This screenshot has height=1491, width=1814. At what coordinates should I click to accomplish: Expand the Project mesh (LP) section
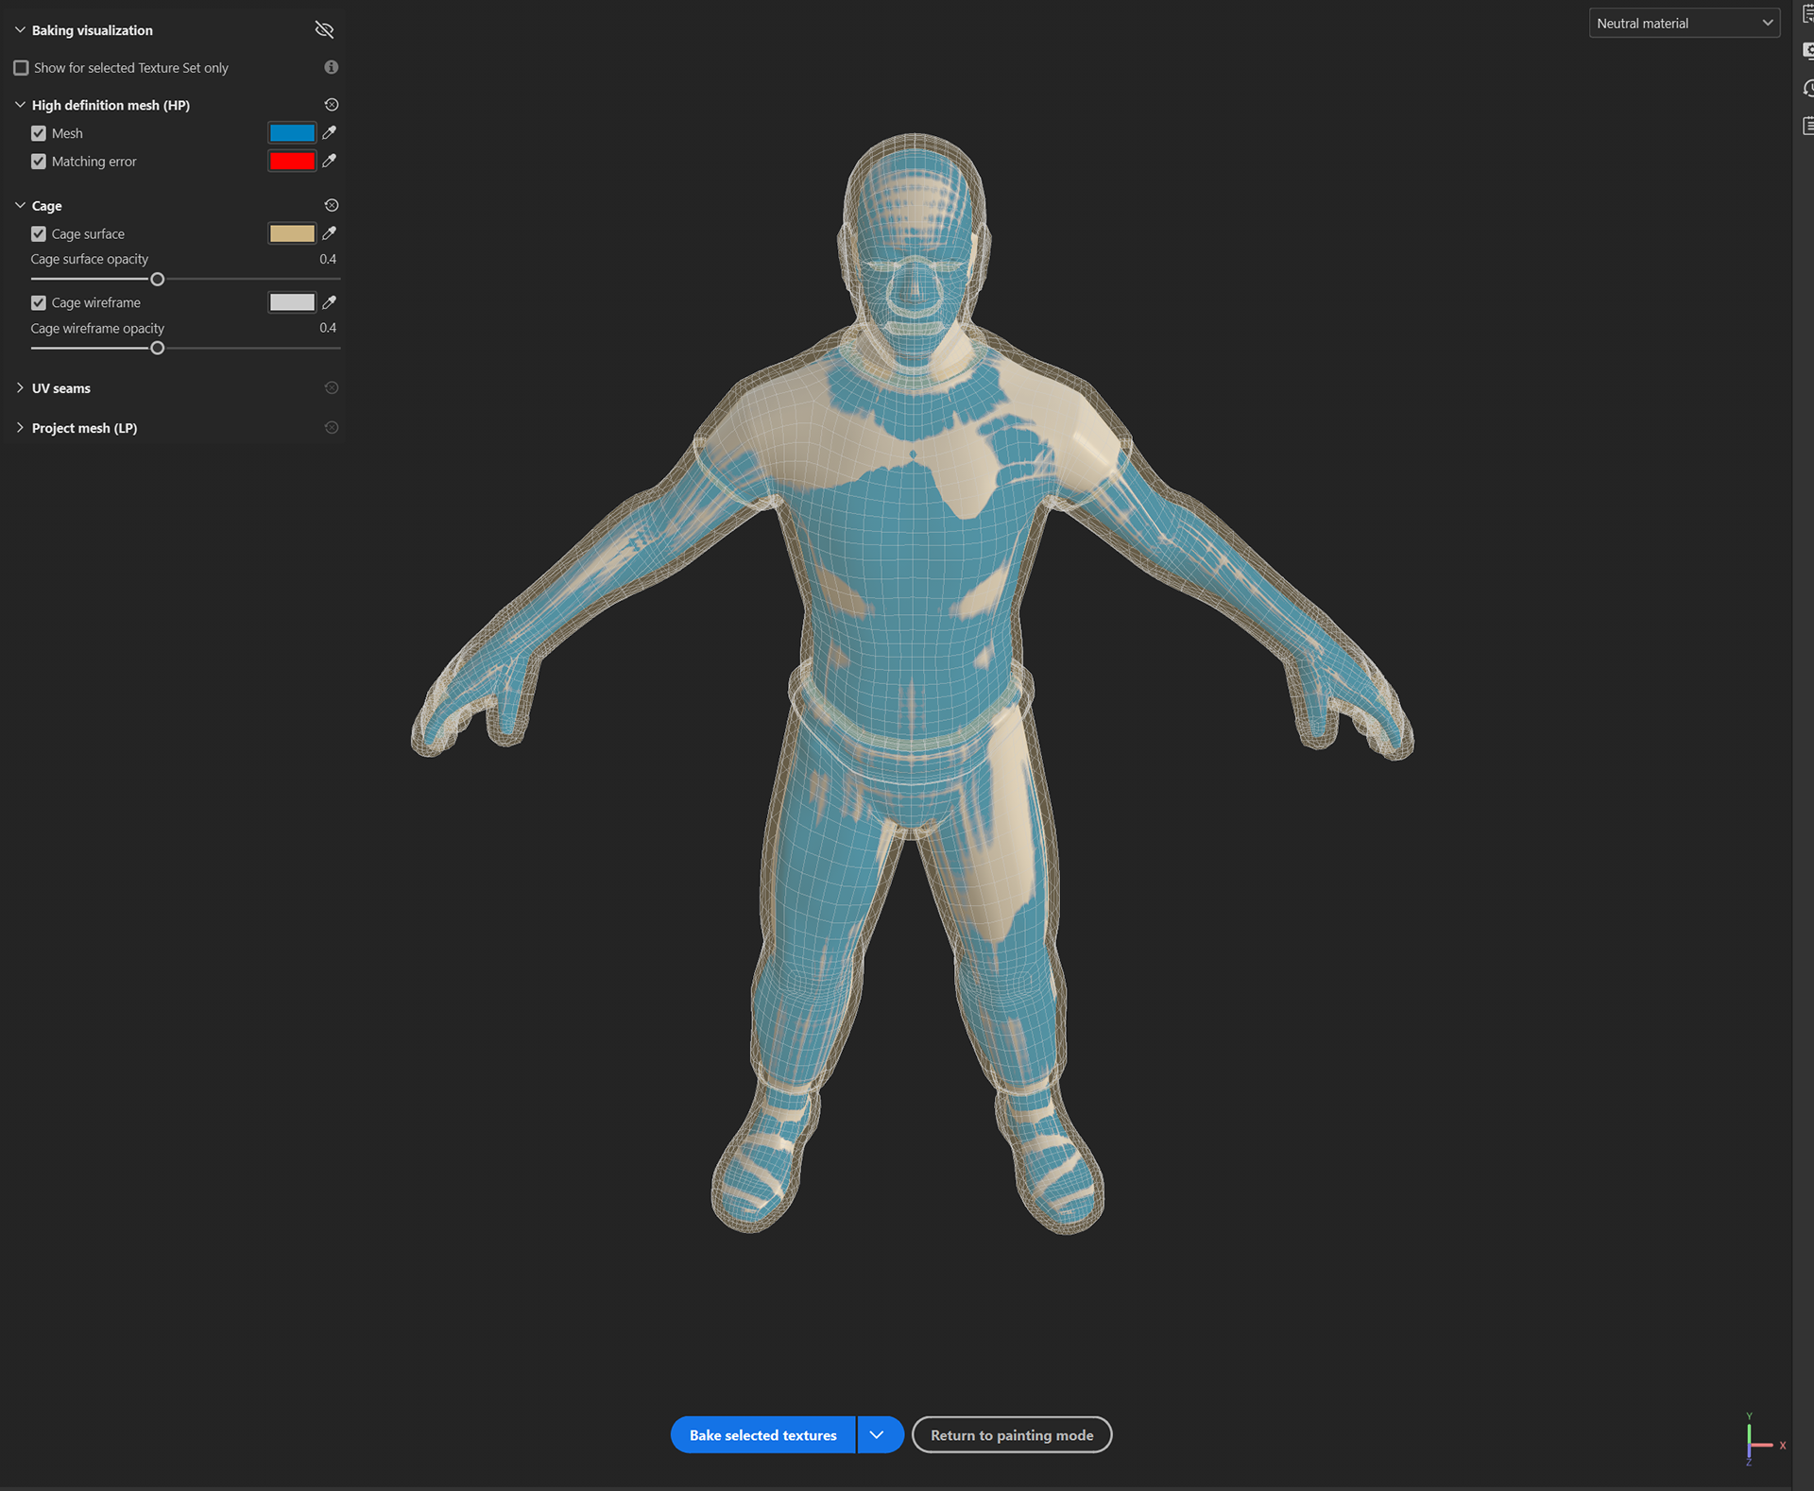coord(20,428)
